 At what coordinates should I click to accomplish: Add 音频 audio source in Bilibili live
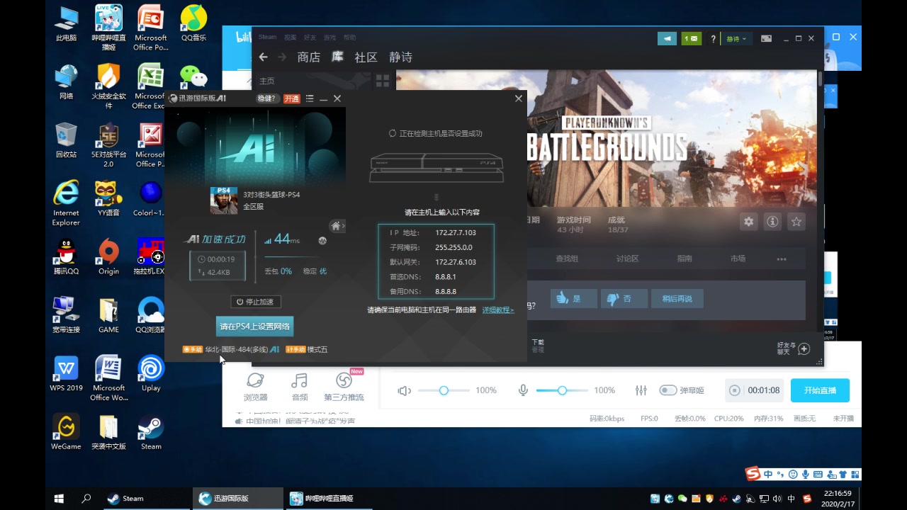[x=300, y=387]
